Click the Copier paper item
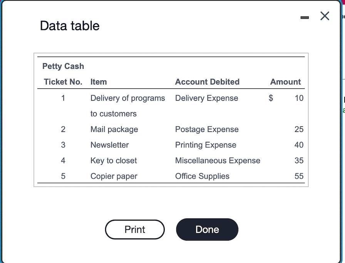 [x=114, y=176]
